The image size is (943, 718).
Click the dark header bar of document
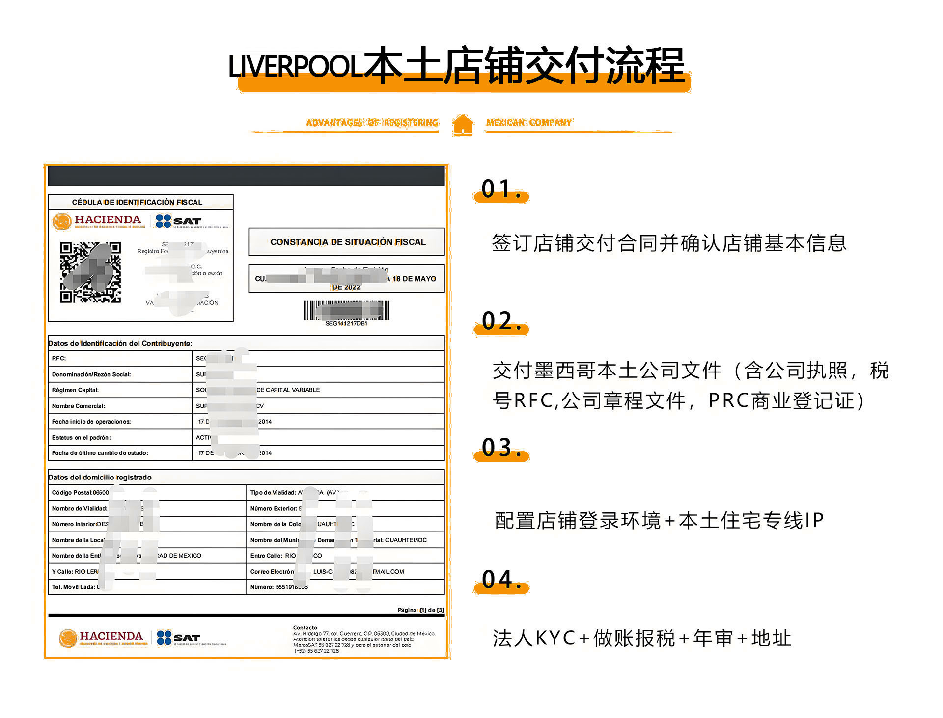246,176
